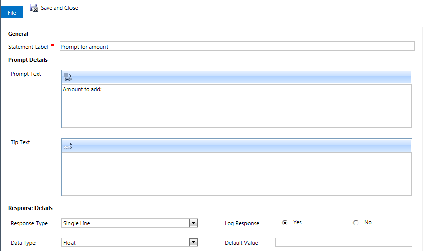The height and width of the screenshot is (251, 423).
Task: Click the "Log Response" label
Action: (242, 223)
